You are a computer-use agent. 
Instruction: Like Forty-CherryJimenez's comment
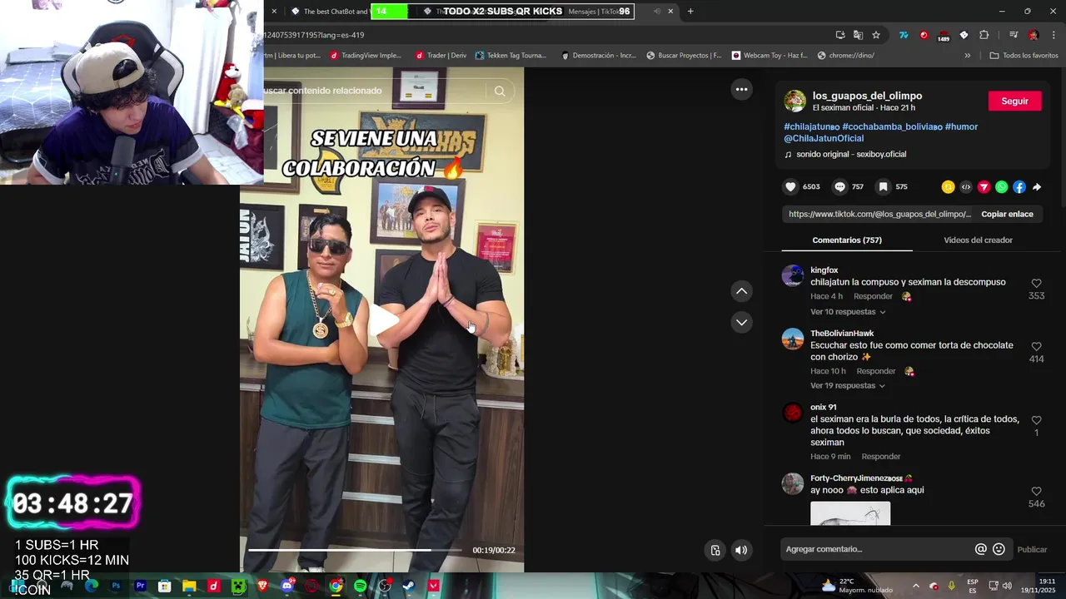1036,492
